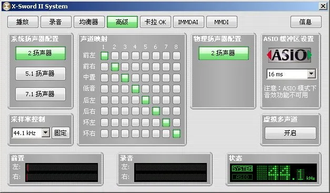Click the ASIO logo icon

[x=289, y=55]
